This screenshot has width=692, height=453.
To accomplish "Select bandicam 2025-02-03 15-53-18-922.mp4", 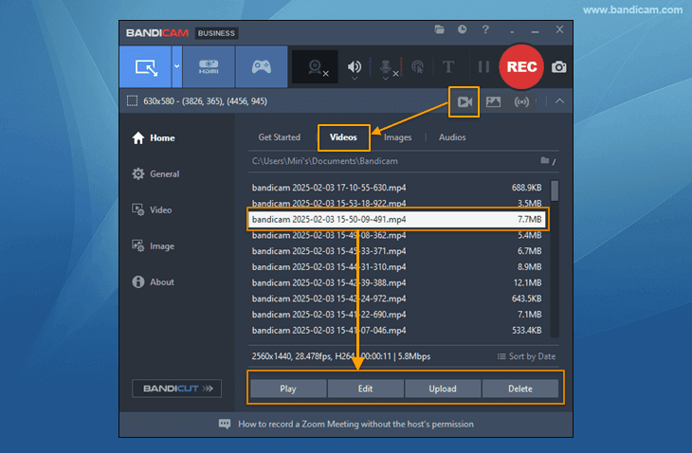I will (x=396, y=204).
